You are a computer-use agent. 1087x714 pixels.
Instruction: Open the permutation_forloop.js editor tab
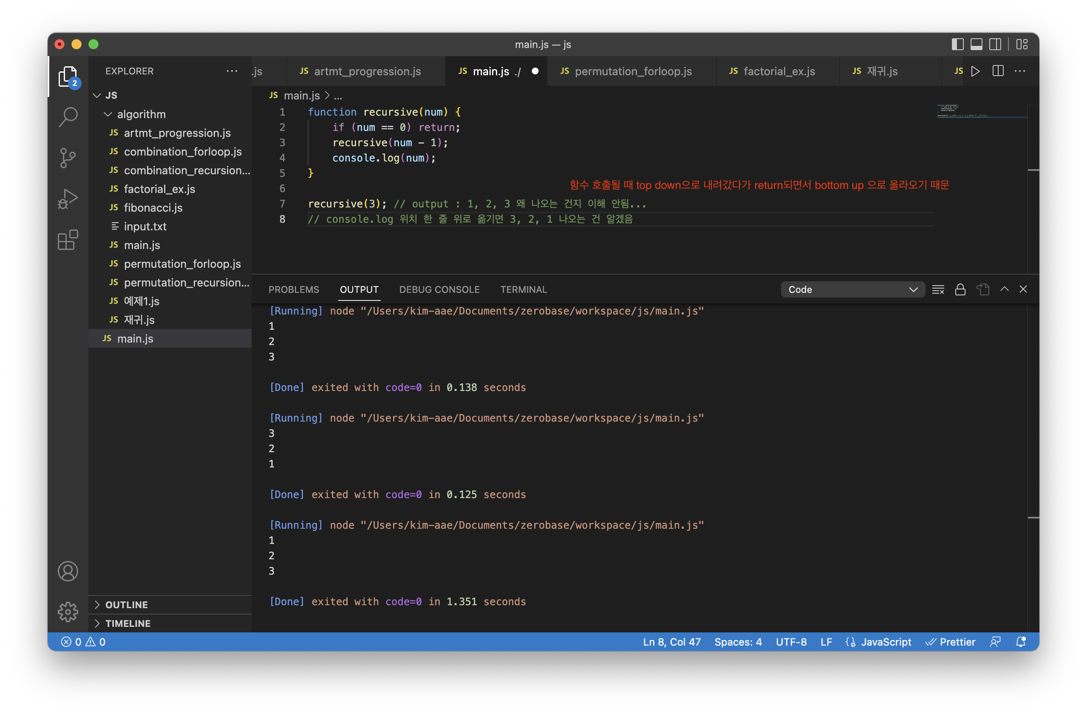pos(633,71)
